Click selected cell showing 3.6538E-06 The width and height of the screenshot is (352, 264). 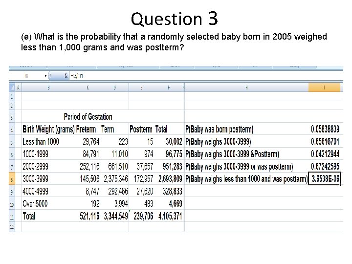(x=325, y=179)
